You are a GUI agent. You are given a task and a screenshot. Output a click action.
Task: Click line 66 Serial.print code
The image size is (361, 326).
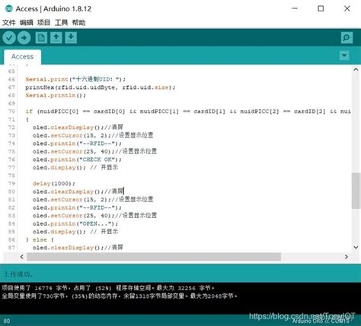(75, 79)
